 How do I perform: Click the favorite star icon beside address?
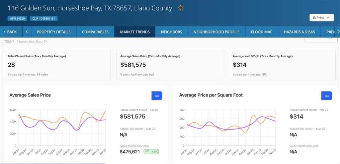(x=180, y=8)
